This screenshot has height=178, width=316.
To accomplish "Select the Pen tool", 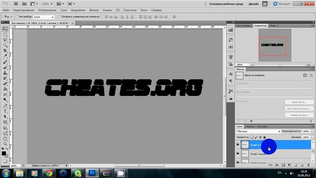I will point(5,106).
